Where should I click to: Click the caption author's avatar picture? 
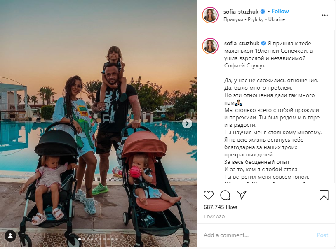point(210,46)
